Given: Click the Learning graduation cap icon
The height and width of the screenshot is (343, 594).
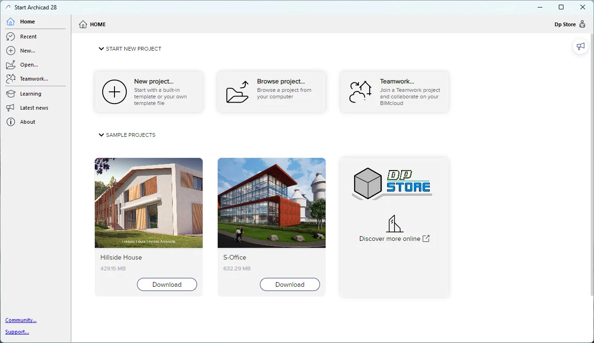Looking at the screenshot, I should tap(10, 94).
